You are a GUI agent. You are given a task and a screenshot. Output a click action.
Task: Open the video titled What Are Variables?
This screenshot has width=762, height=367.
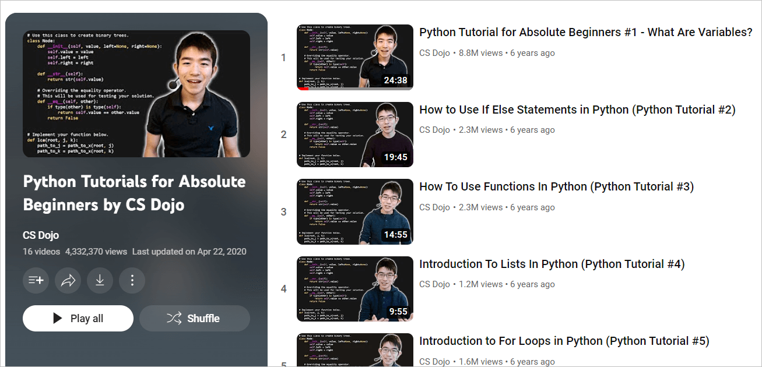(586, 32)
